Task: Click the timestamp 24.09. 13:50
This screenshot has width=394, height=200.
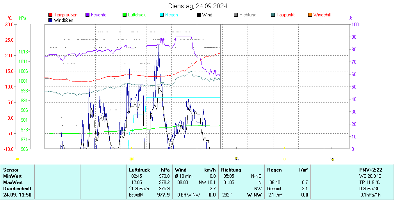Action: tap(17, 195)
